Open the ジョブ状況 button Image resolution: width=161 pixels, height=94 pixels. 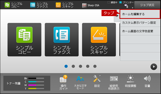point(147,5)
